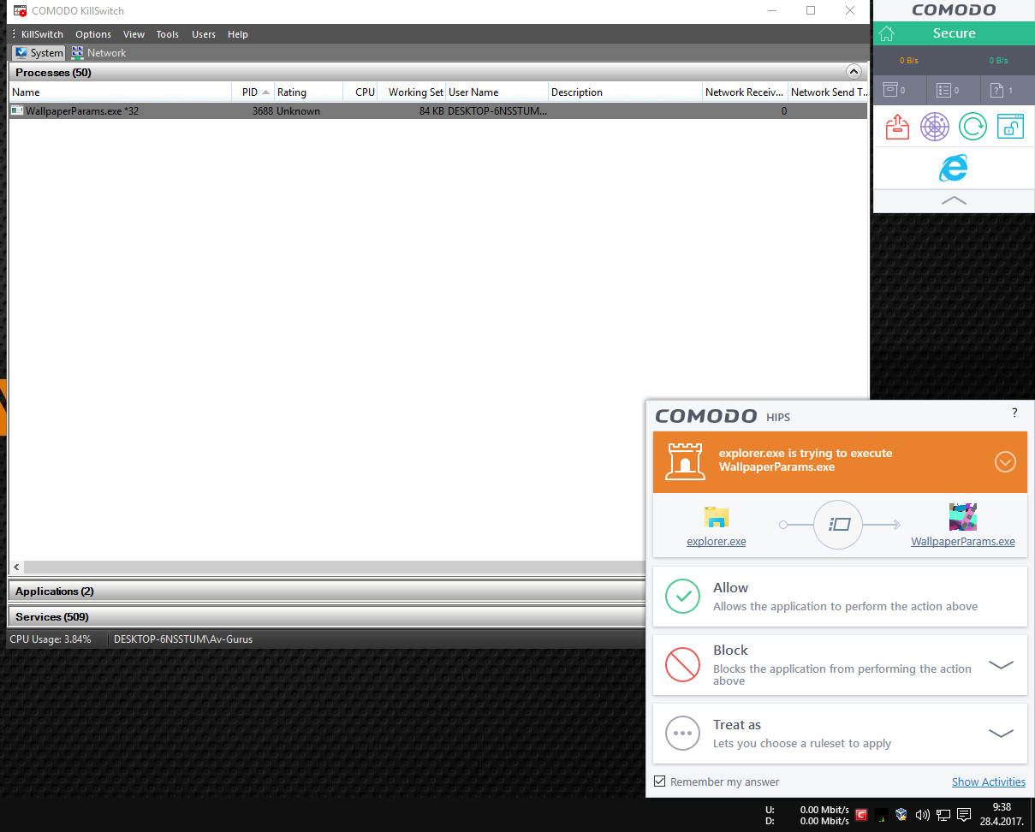Image resolution: width=1035 pixels, height=832 pixels.
Task: Click the Comodo red C tray icon
Action: [861, 815]
